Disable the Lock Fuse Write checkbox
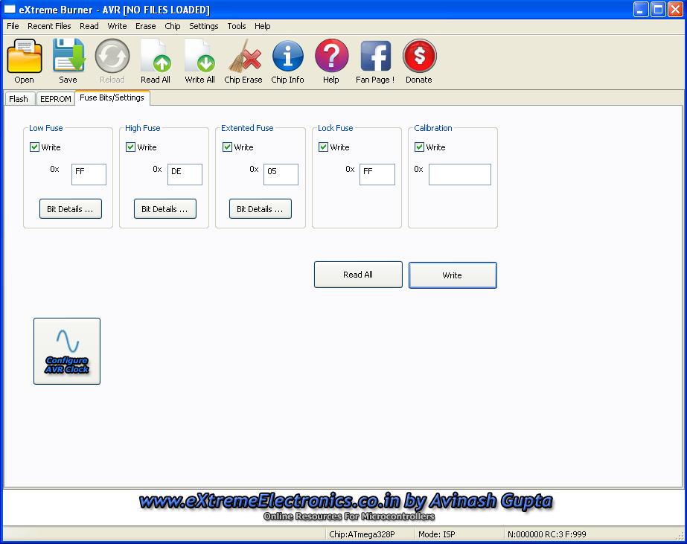 pyautogui.click(x=323, y=147)
